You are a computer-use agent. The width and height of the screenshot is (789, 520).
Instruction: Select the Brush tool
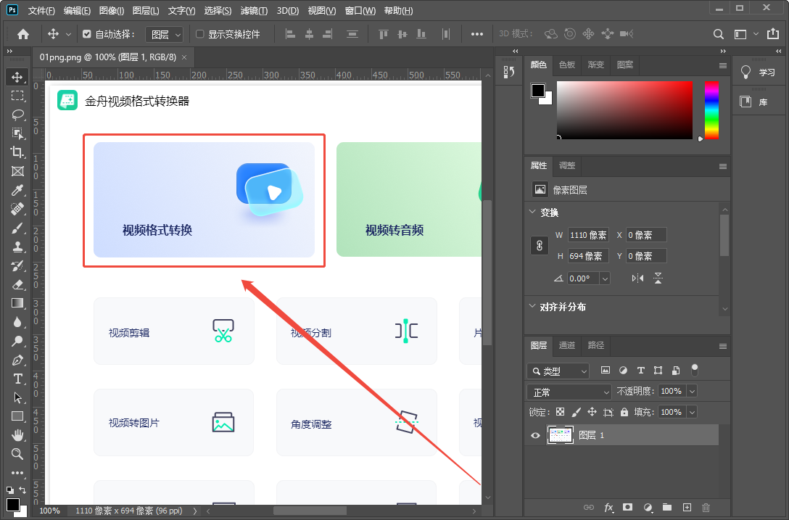17,228
